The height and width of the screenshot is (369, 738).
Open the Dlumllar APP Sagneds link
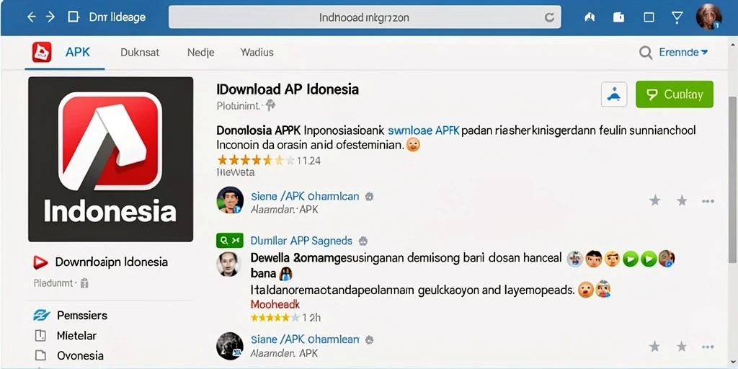(301, 241)
